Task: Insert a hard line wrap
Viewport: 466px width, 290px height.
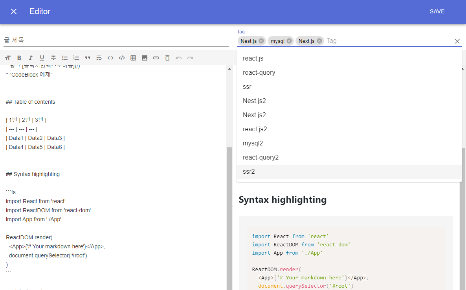Action: click(x=99, y=58)
